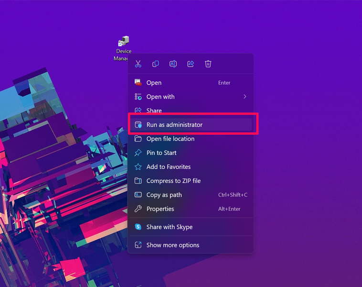362x287 pixels.
Task: Open Properties from the context menu
Action: pos(160,209)
